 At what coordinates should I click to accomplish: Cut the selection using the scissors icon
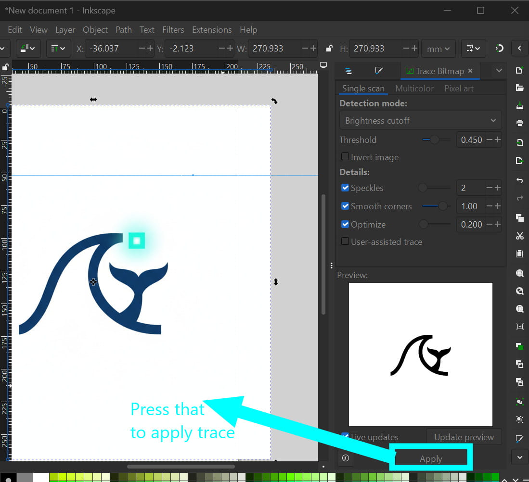click(519, 236)
